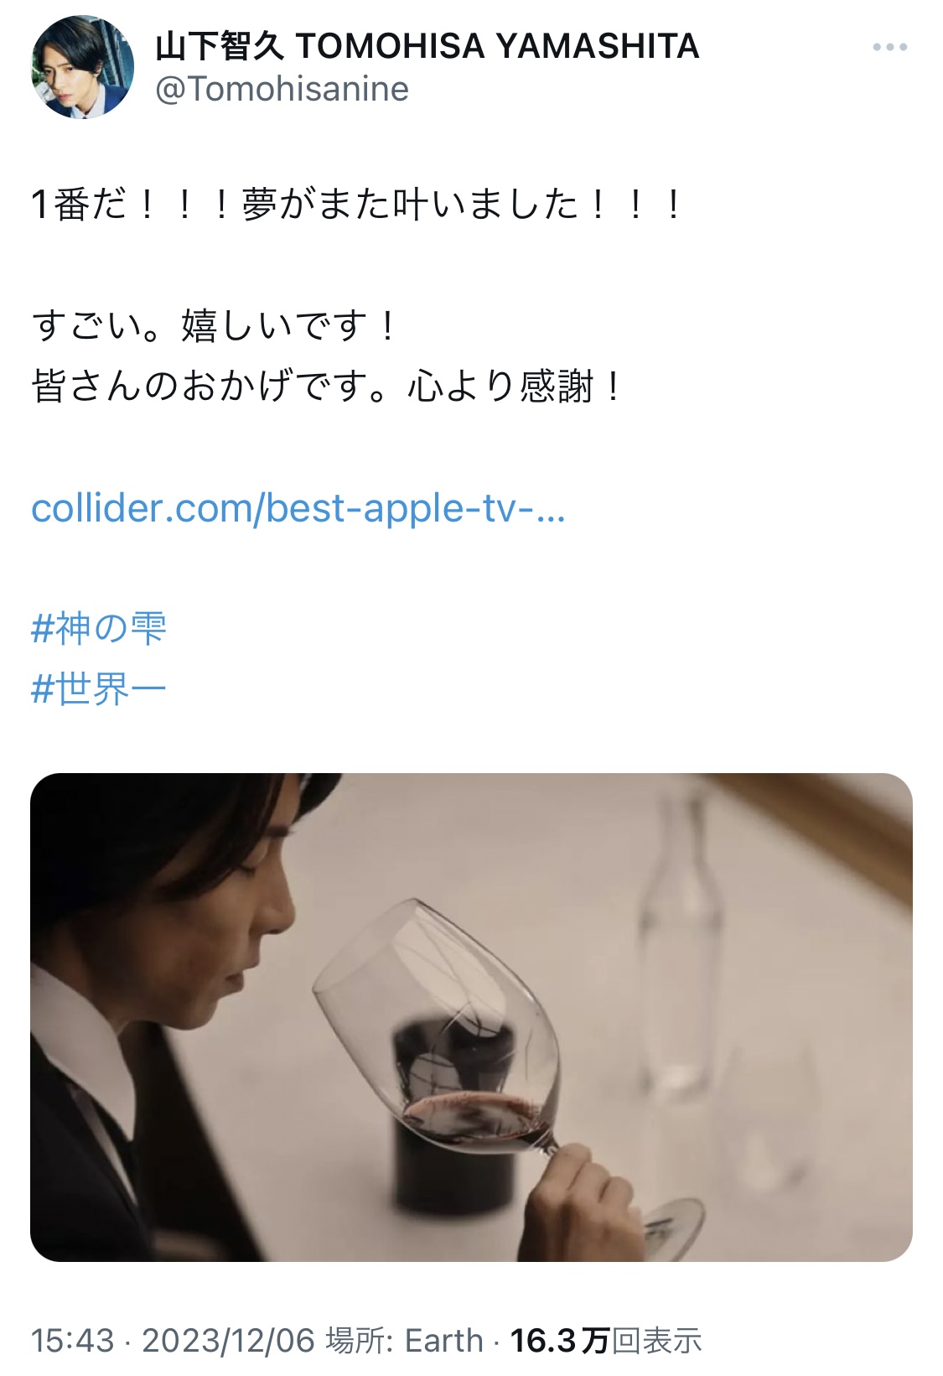Open the #世界一 hashtag

point(99,689)
